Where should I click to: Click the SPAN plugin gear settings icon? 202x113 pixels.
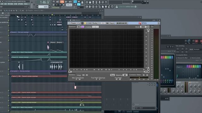70,20
